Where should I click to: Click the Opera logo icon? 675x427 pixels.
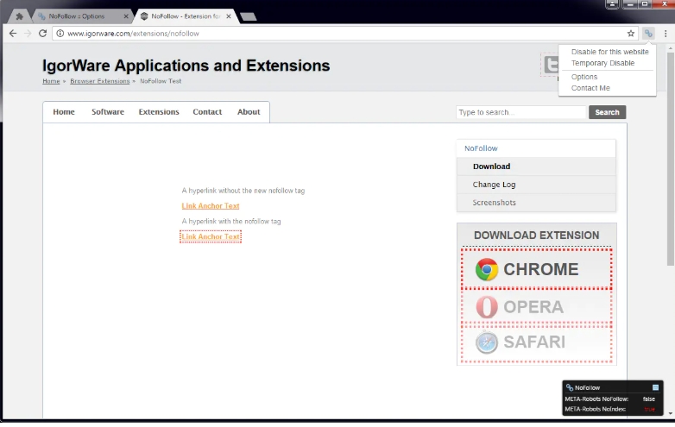pyautogui.click(x=487, y=307)
